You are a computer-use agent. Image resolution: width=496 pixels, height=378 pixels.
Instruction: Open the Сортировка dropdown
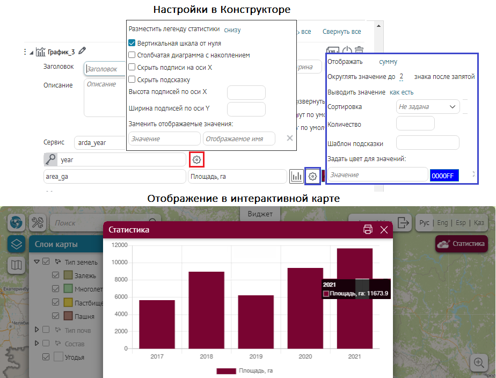coord(428,107)
